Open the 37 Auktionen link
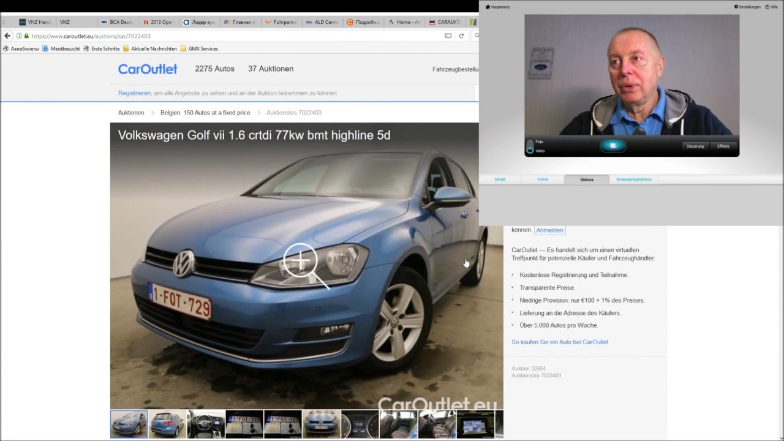 (271, 69)
